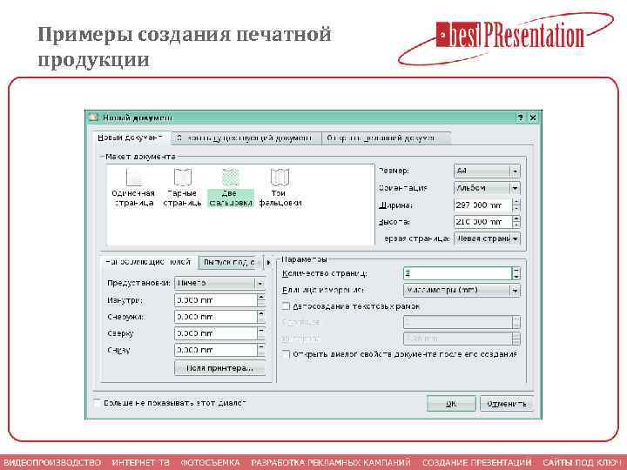Screen dimensions: 627x470
Task: Click the Количество страниц input field
Action: [457, 273]
